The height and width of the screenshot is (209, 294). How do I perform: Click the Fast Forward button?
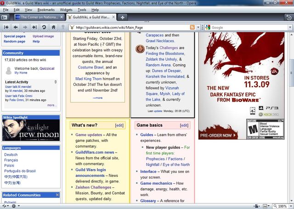pos(34,28)
